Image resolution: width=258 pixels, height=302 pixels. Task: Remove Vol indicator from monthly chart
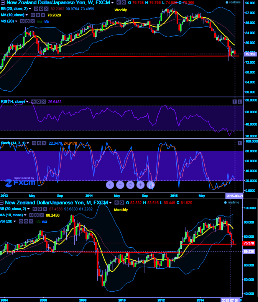(x=31, y=222)
